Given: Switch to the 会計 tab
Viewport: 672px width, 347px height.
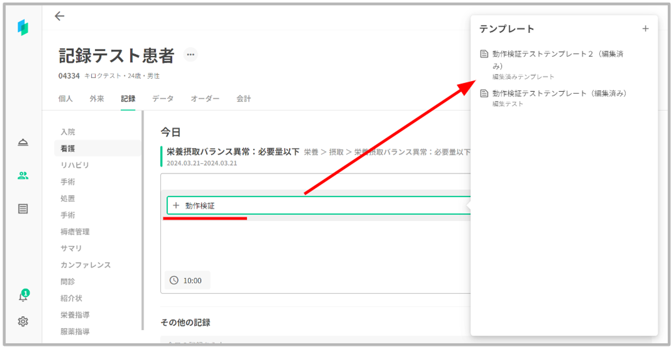Looking at the screenshot, I should [x=244, y=99].
